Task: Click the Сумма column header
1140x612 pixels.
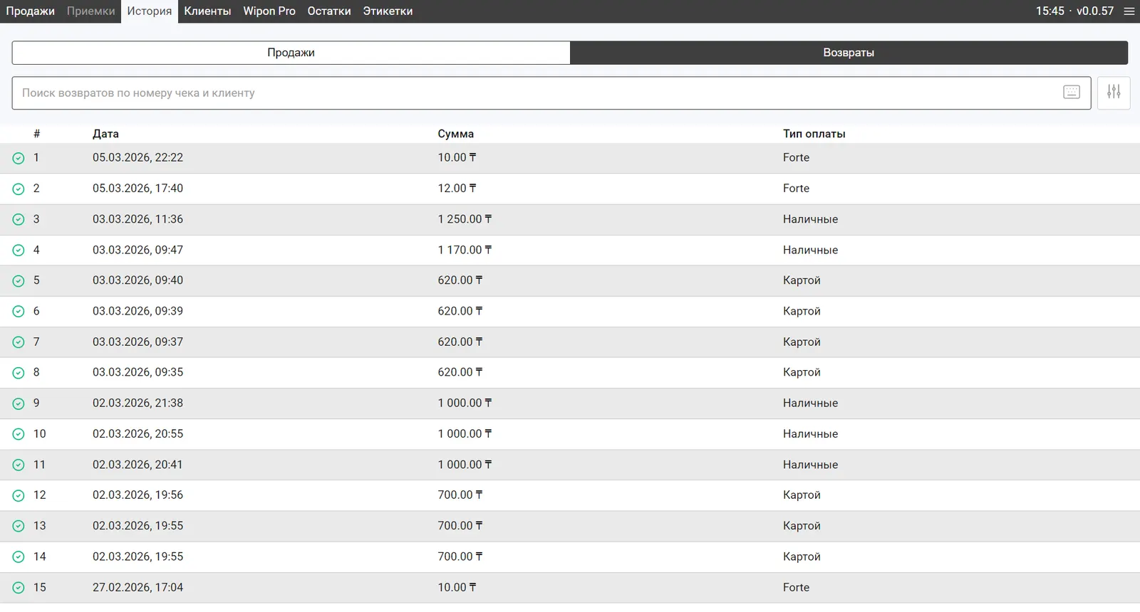Action: point(455,134)
